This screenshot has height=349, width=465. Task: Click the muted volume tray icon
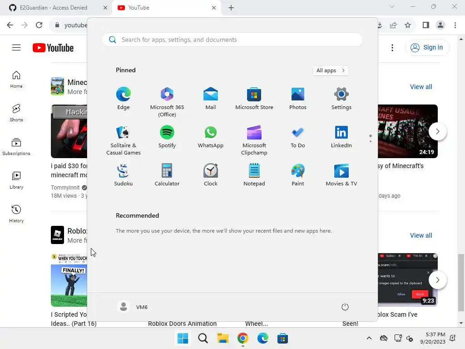tap(410, 338)
